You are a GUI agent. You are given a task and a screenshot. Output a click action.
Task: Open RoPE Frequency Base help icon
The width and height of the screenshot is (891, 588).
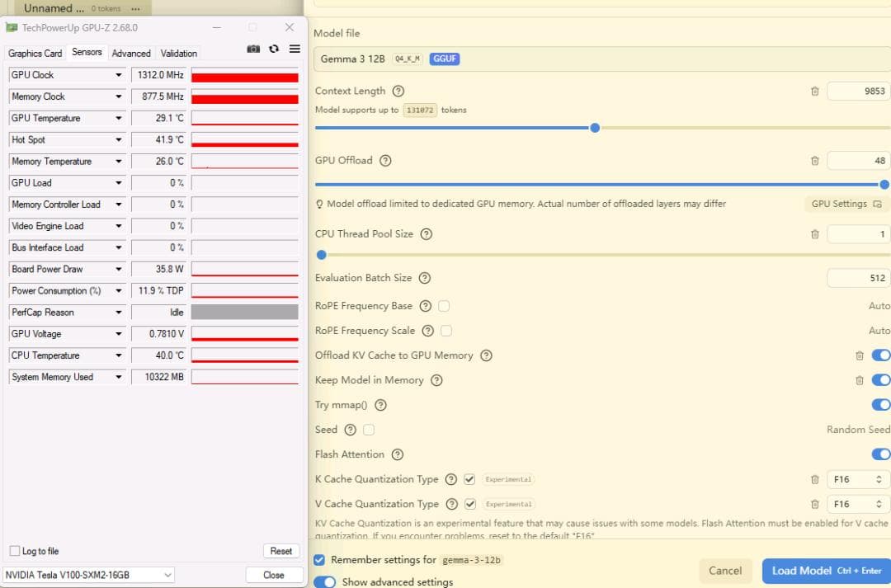(x=425, y=306)
